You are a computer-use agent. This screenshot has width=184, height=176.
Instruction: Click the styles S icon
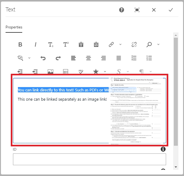click(119, 71)
